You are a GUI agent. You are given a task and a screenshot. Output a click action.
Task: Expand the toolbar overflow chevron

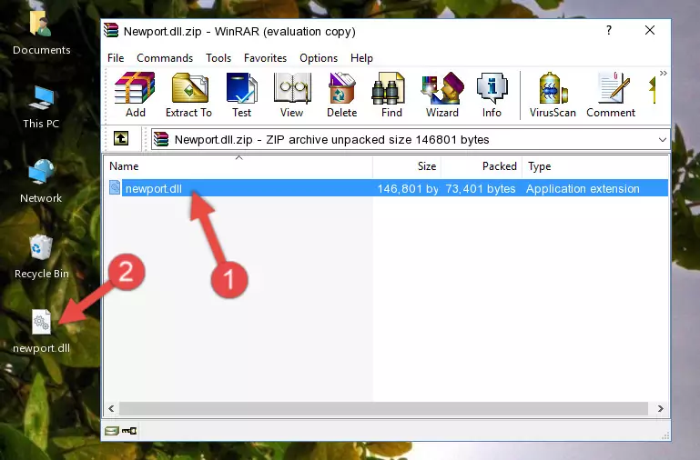663,74
